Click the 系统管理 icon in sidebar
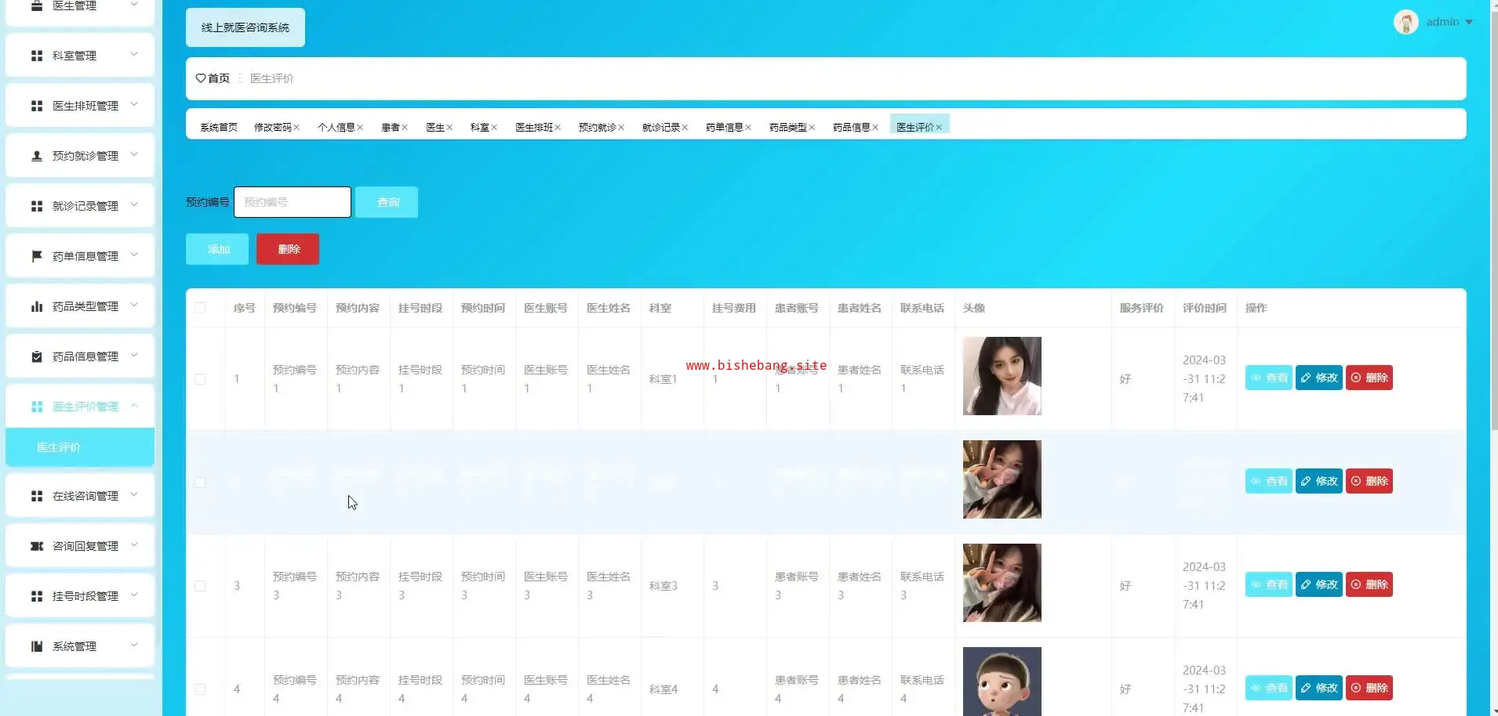 (37, 646)
